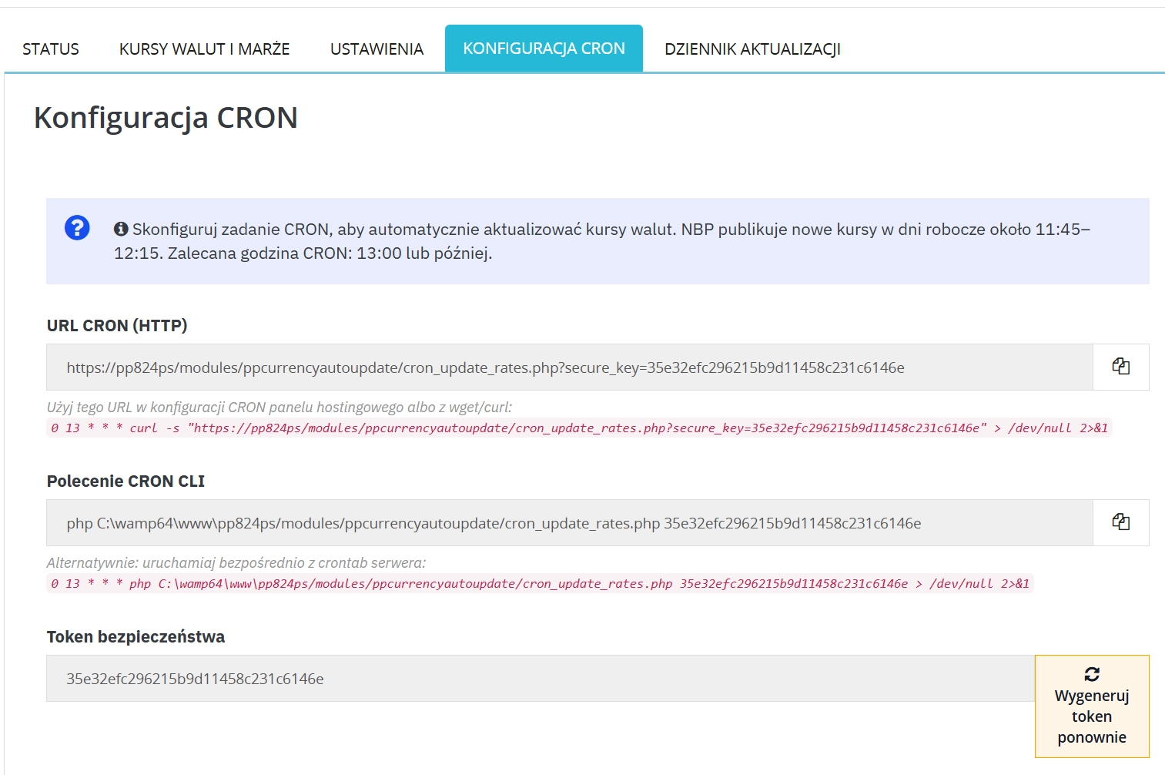1165x775 pixels.
Task: Click the copy icon next to URL CRON
Action: [1120, 367]
